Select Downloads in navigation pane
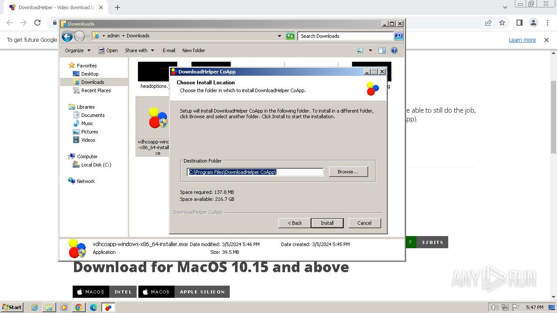557x313 pixels. pyautogui.click(x=93, y=82)
